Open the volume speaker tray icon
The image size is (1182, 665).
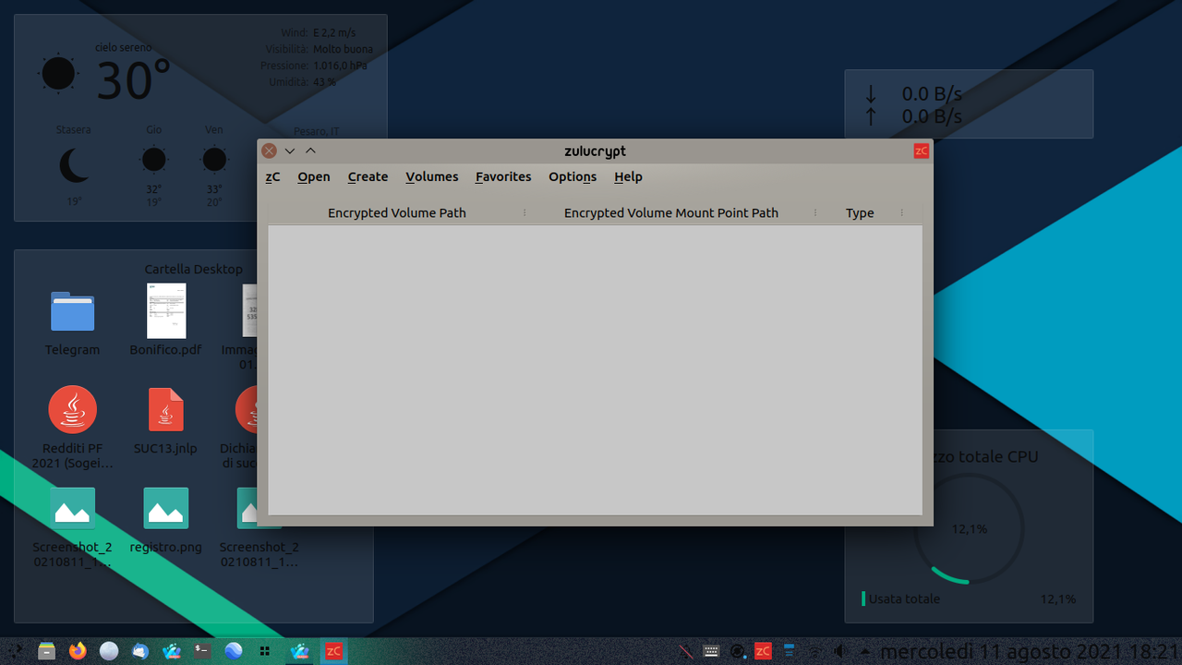[x=839, y=651]
